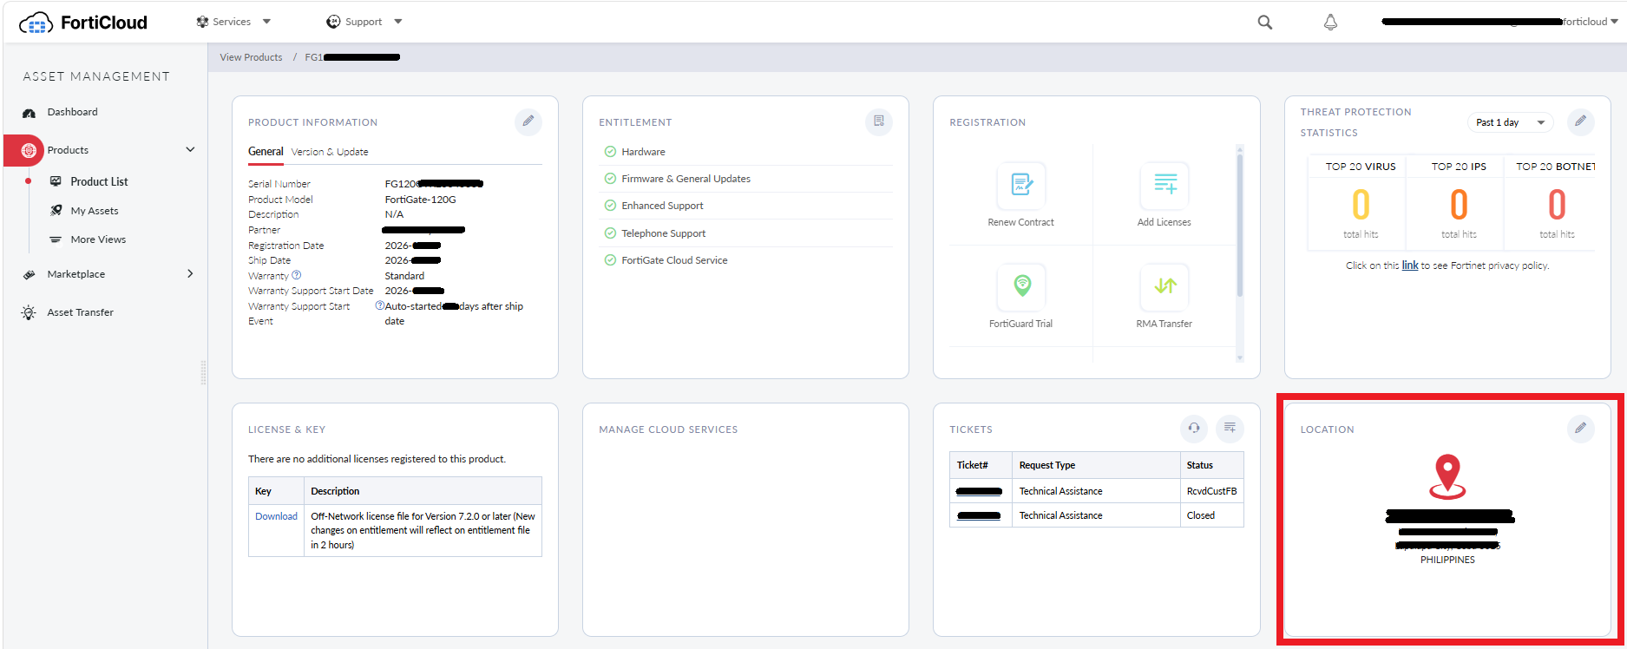This screenshot has width=1627, height=649.
Task: Click the RcvdCustFB ticket status
Action: [1211, 491]
